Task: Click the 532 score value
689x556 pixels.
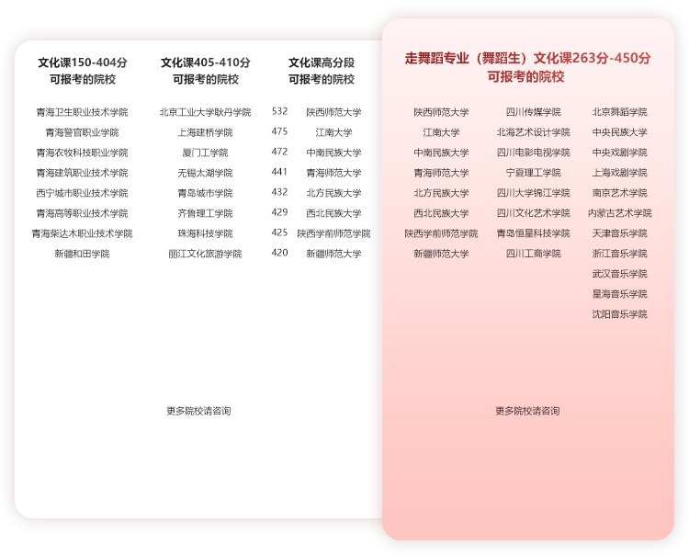Action: pyautogui.click(x=279, y=111)
